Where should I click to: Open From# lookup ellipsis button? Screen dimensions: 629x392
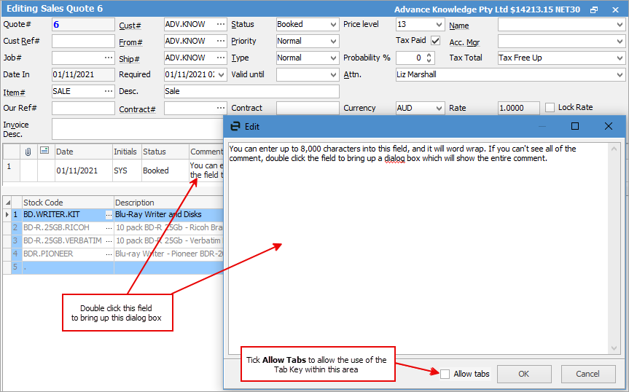point(221,42)
